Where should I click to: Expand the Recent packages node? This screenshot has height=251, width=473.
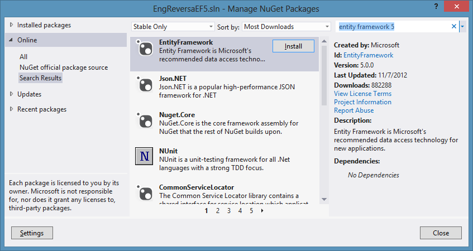tap(12, 109)
